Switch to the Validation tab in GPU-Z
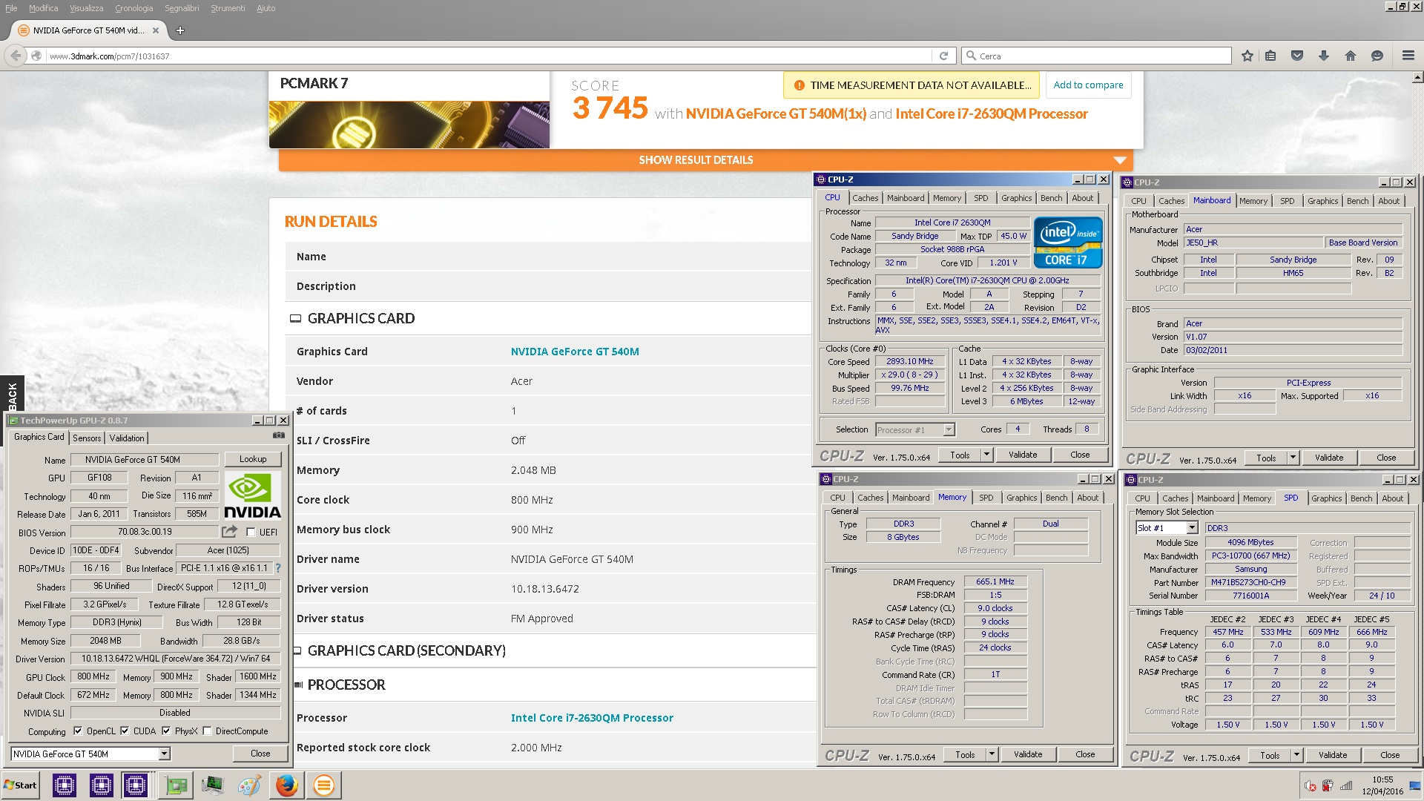1424x801 pixels. 127,438
